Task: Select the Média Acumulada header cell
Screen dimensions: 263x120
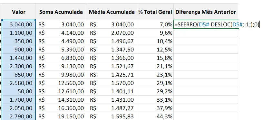Action: (112, 12)
